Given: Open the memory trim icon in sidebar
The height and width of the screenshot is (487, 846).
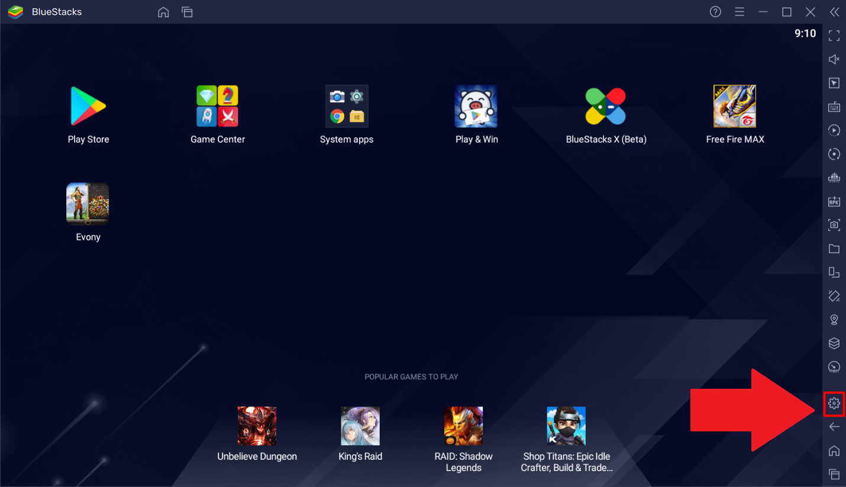Looking at the screenshot, I should pyautogui.click(x=834, y=178).
